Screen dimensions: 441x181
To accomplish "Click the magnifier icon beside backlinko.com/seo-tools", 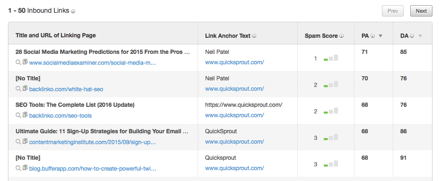I will coord(18,115).
